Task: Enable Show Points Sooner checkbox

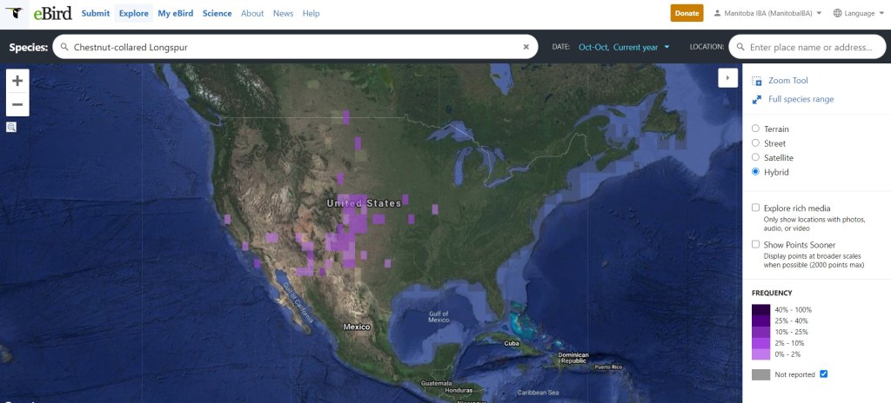Action: click(755, 245)
